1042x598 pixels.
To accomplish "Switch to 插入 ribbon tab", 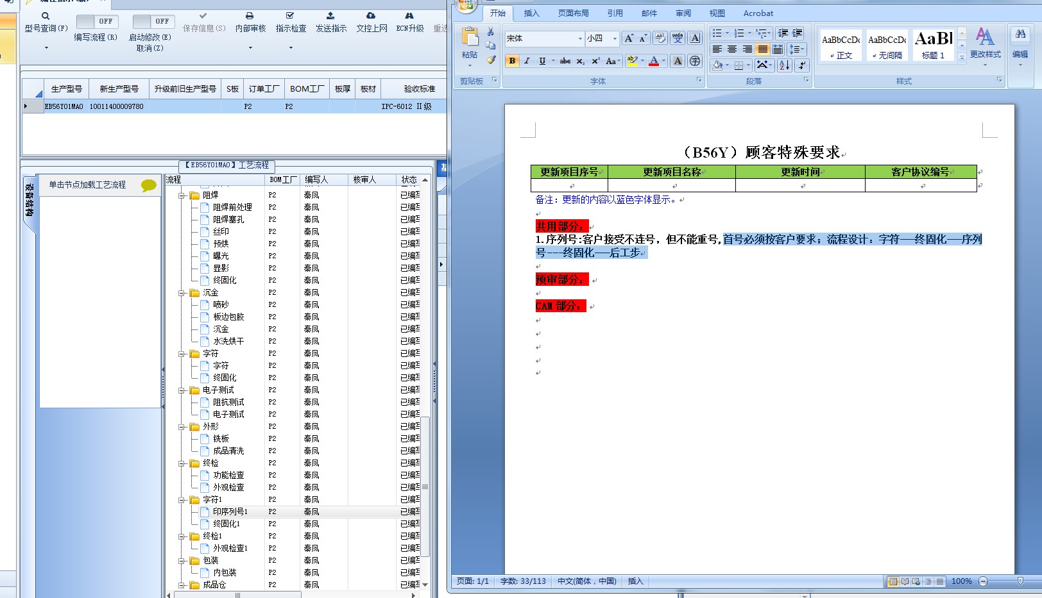I will [x=531, y=13].
